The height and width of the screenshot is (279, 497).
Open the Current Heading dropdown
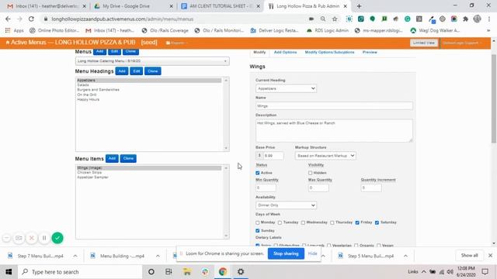pyautogui.click(x=286, y=88)
